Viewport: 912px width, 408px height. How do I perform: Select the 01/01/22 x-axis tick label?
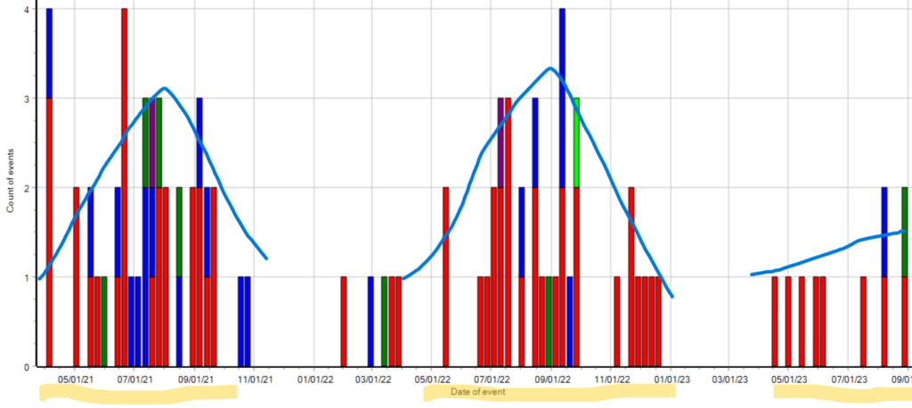314,379
